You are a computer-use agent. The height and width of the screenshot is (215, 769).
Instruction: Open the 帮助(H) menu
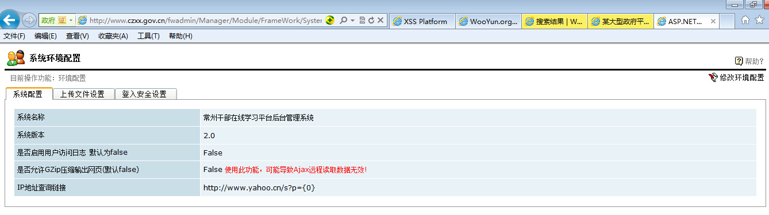(x=180, y=36)
